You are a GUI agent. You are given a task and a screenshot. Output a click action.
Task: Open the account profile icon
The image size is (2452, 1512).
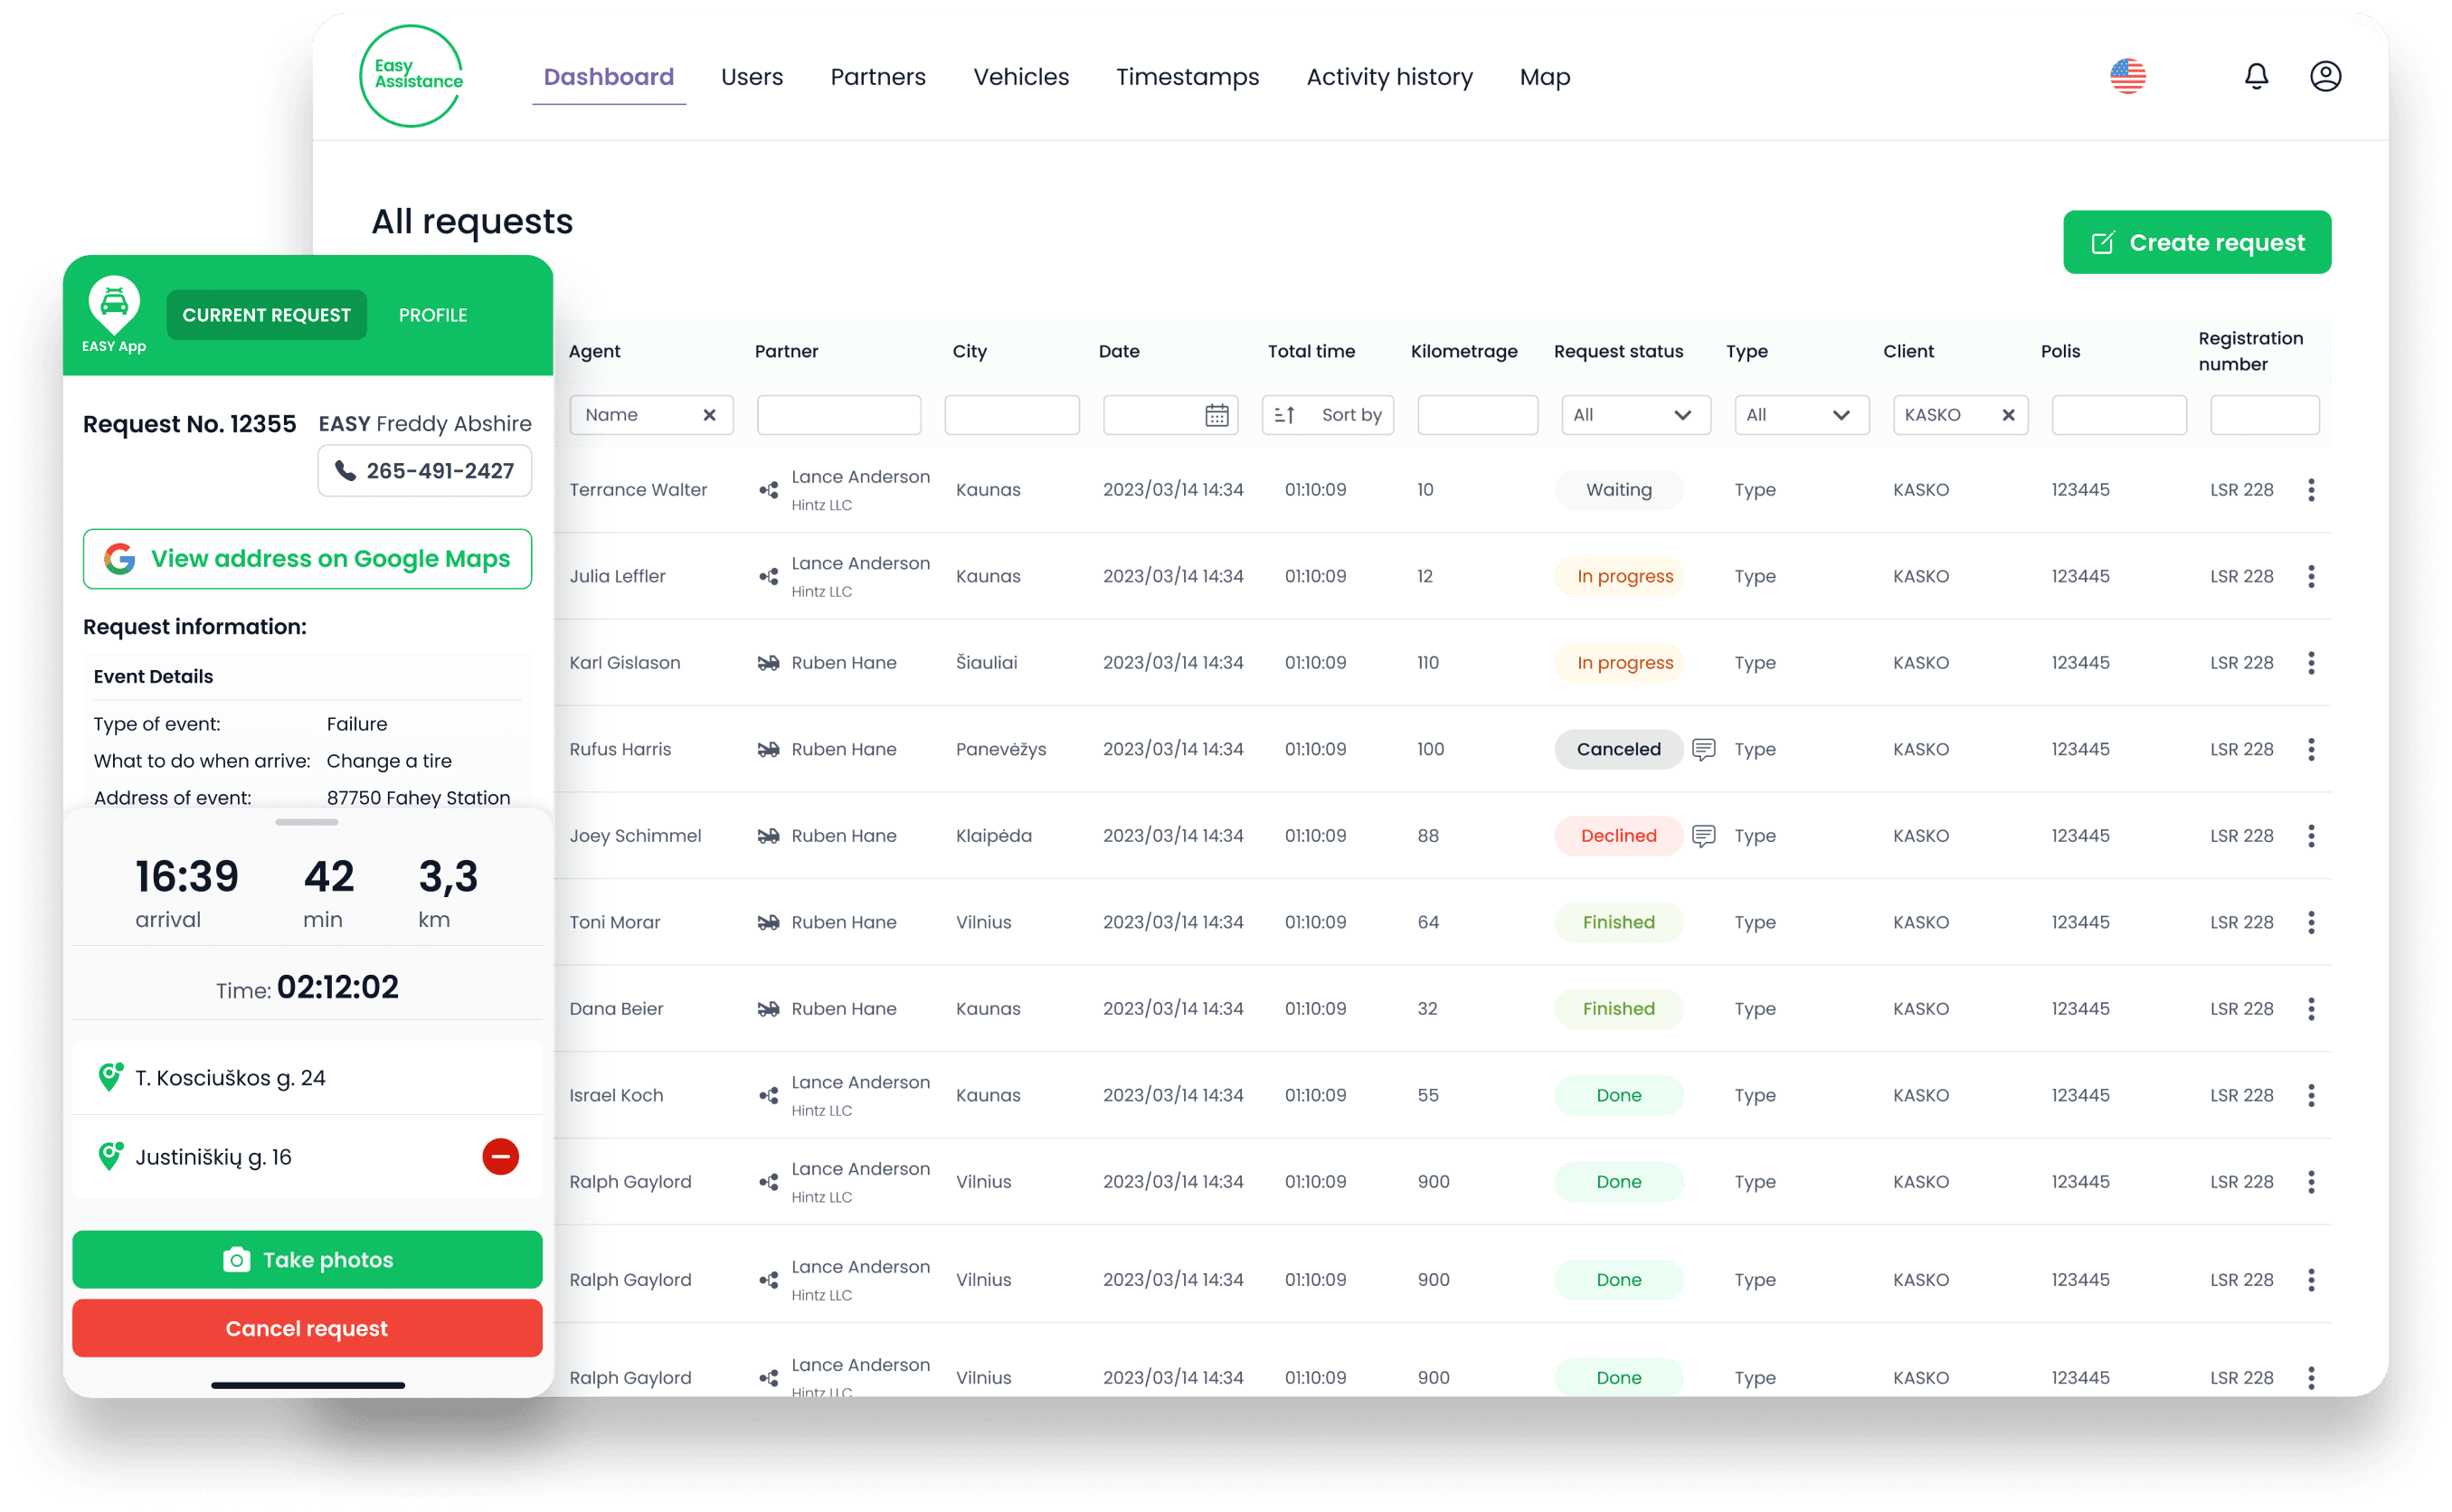2326,76
